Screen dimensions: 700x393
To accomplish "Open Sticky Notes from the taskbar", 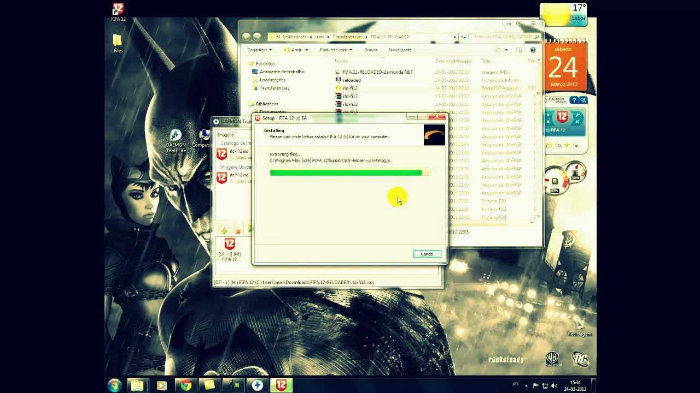I will pyautogui.click(x=209, y=385).
